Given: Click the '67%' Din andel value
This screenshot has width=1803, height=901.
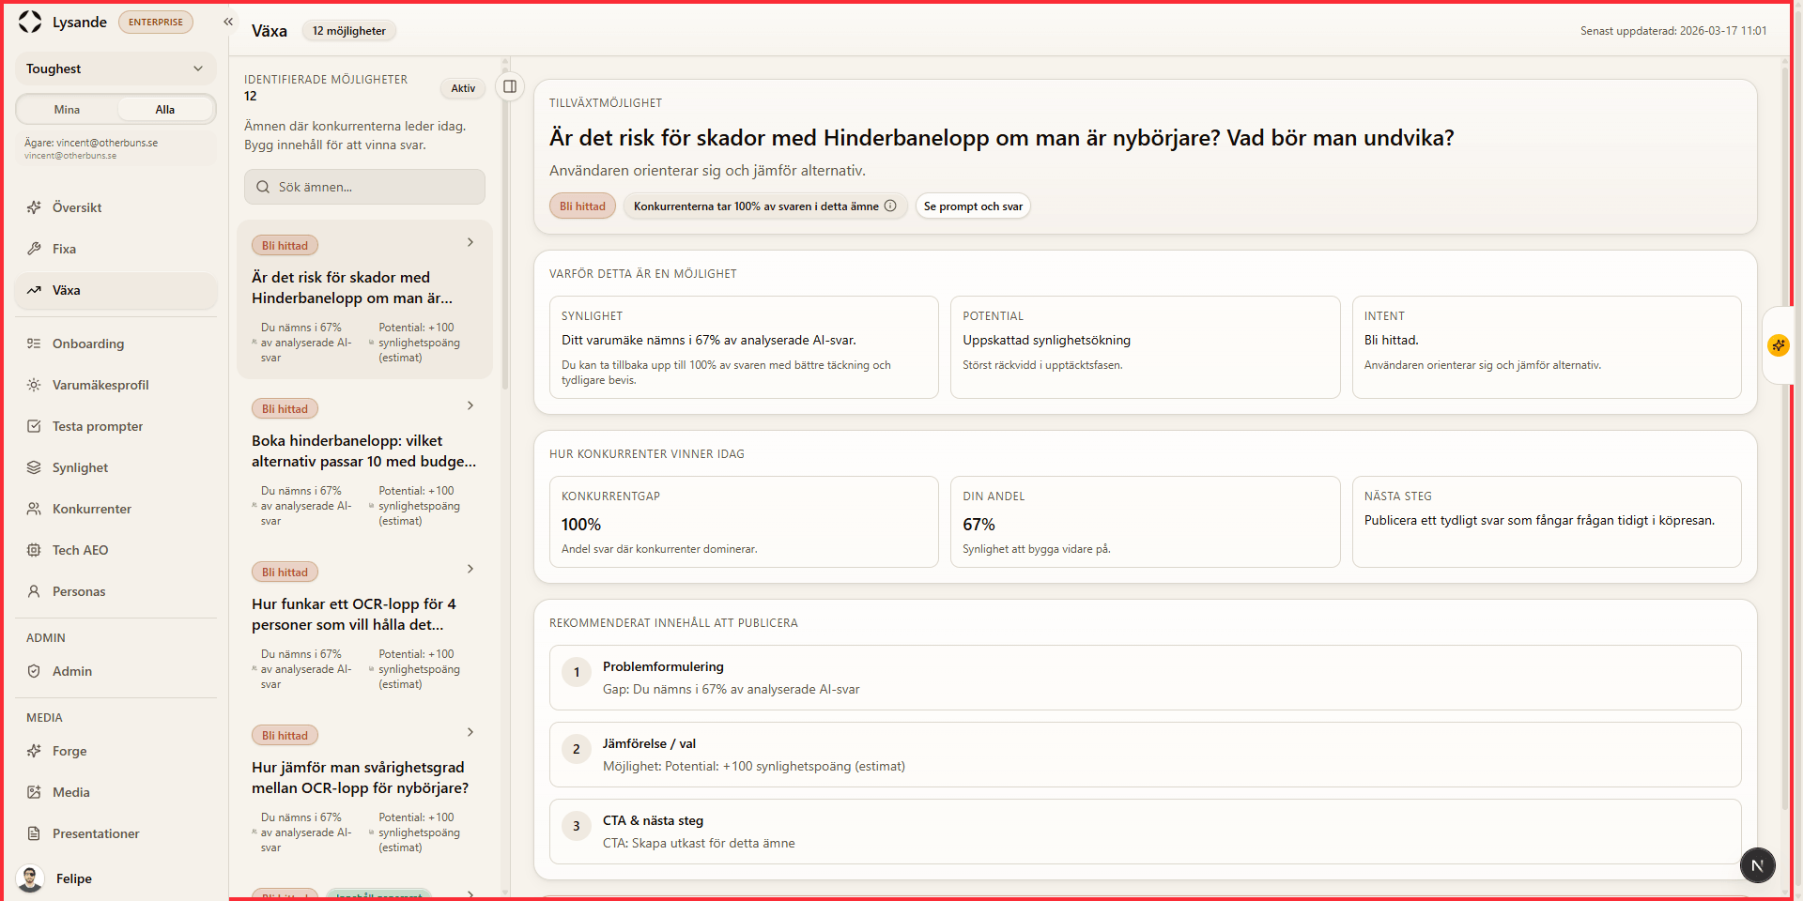Looking at the screenshot, I should [979, 525].
